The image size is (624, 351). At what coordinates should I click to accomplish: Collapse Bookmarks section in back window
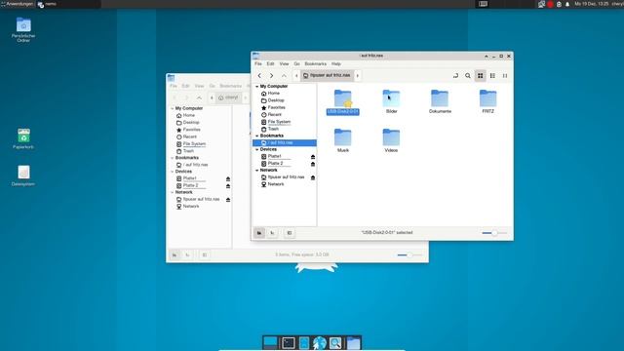coord(173,158)
